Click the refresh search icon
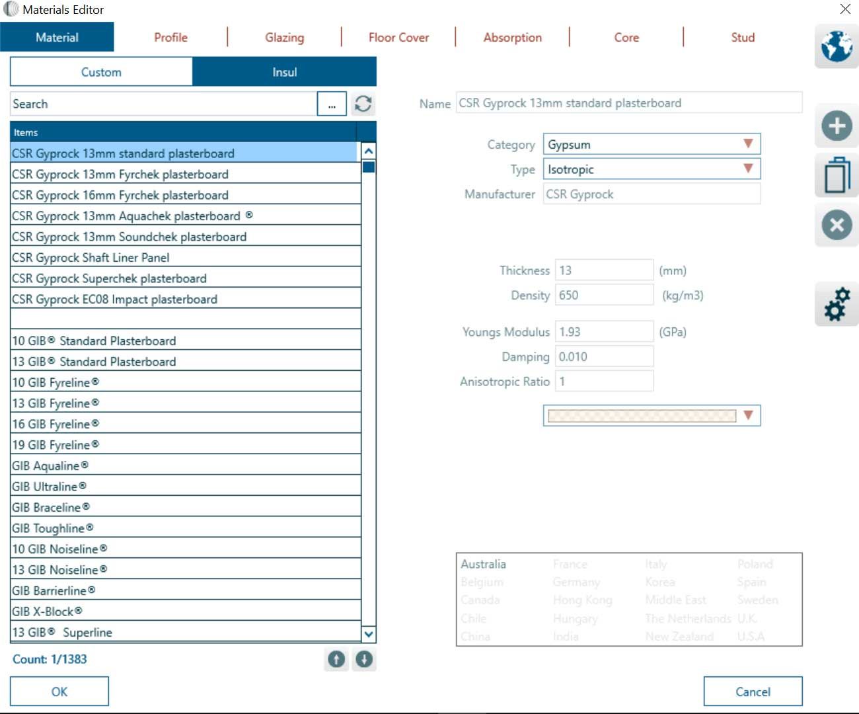This screenshot has width=859, height=714. click(x=363, y=104)
